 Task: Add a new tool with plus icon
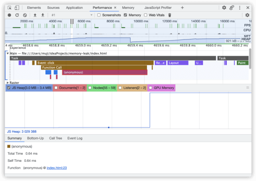click(182, 8)
